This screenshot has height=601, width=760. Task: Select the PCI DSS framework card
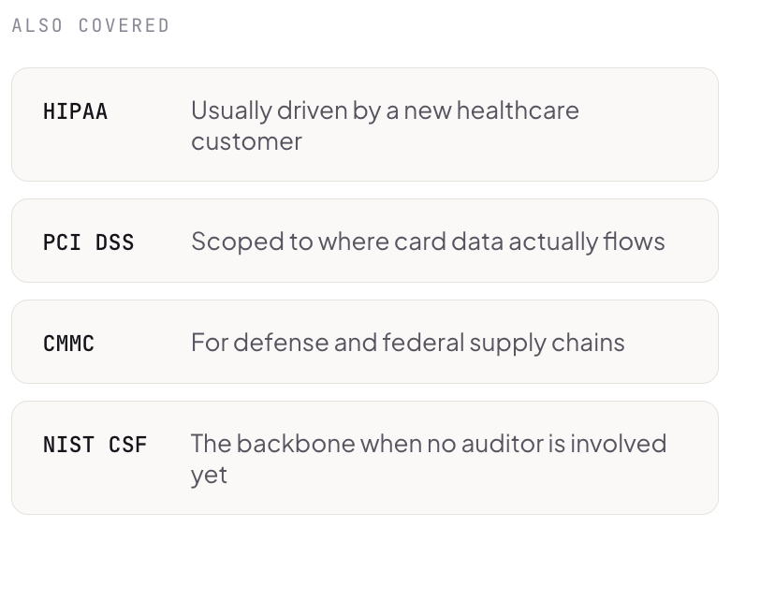364,241
